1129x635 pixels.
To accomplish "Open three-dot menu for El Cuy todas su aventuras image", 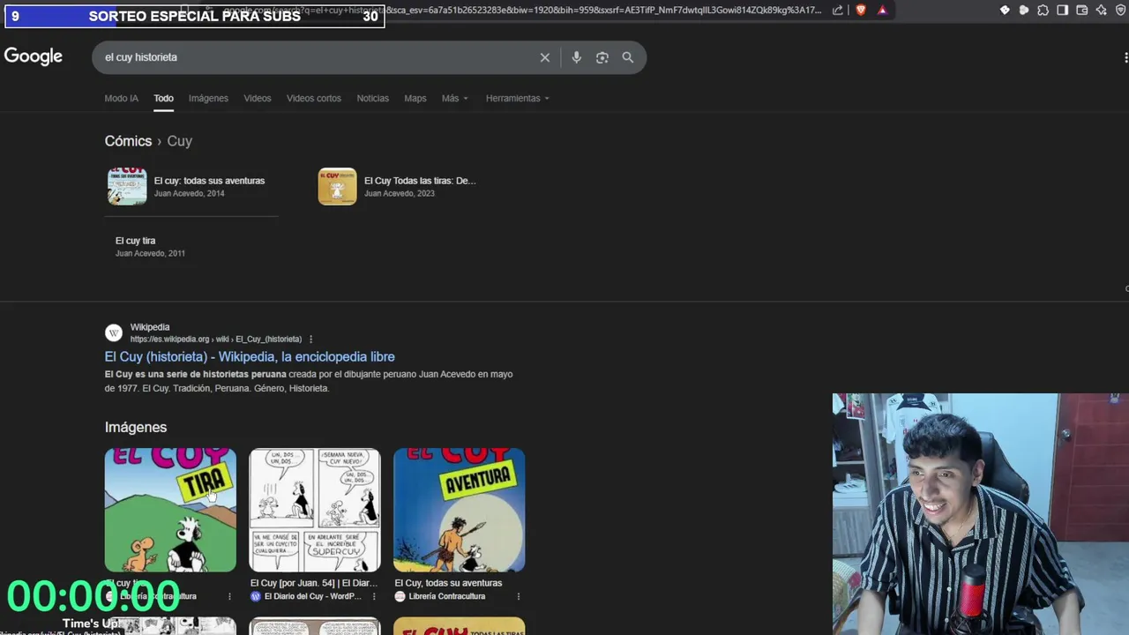I will tap(519, 597).
